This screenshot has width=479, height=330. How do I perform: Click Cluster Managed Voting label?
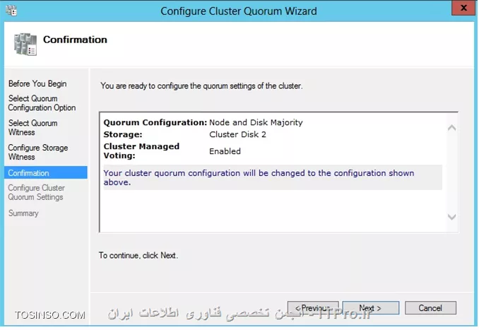pyautogui.click(x=141, y=151)
